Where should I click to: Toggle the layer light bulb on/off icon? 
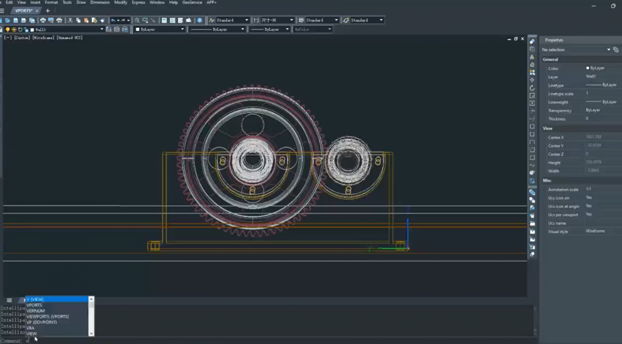click(x=7, y=30)
